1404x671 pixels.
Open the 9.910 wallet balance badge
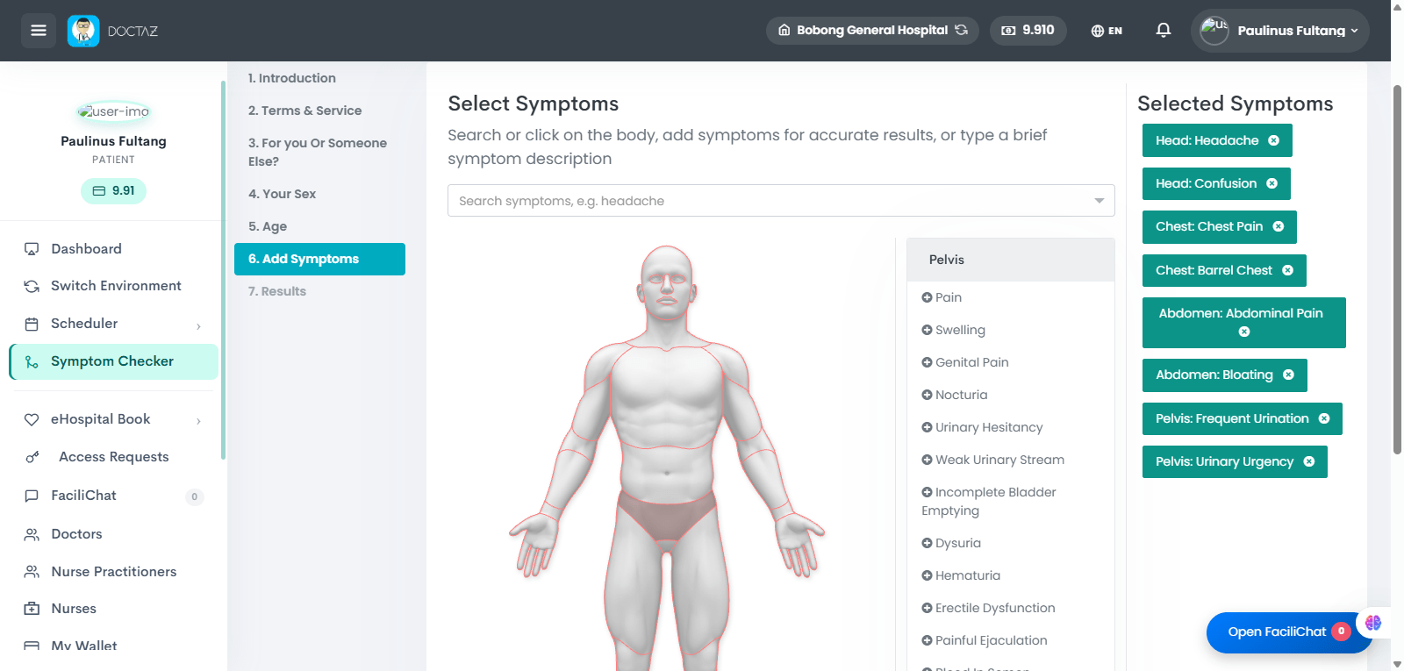coord(1028,30)
